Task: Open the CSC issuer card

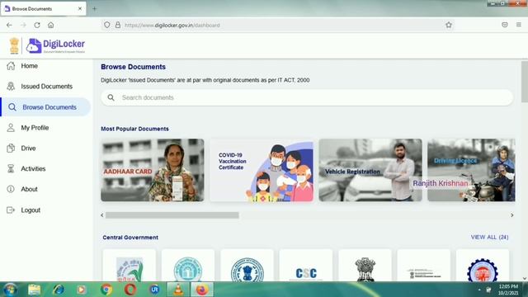Action: [306, 266]
